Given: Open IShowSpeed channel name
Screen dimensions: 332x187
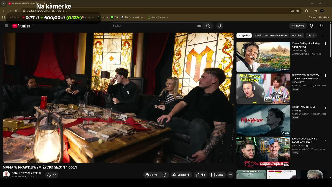Looking at the screenshot, I should pyautogui.click(x=298, y=50).
